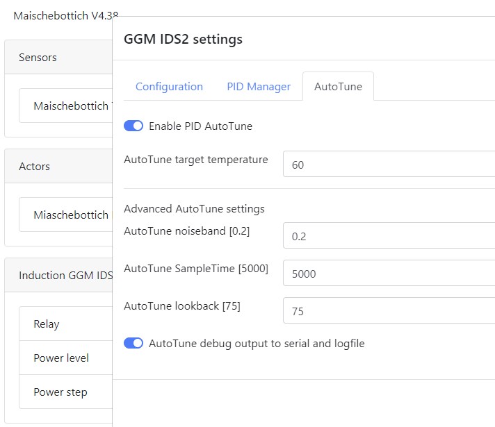Switch to the Configuration tab

point(169,87)
